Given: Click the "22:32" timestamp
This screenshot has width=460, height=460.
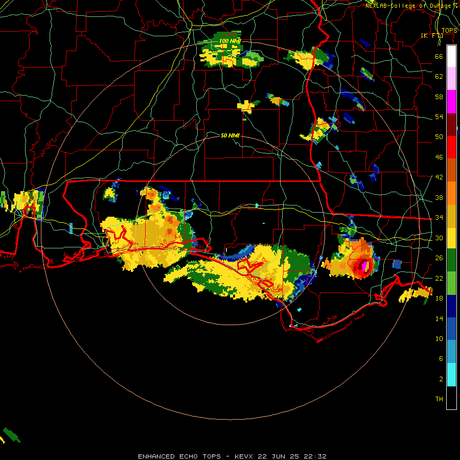Looking at the screenshot, I should 315,456.
